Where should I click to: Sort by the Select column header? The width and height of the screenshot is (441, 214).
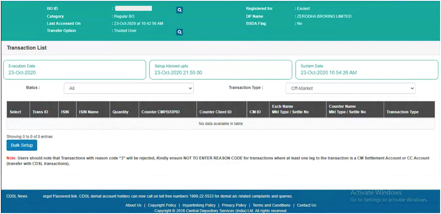click(x=15, y=112)
